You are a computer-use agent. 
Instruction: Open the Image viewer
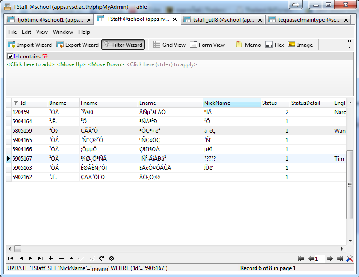pyautogui.click(x=300, y=45)
